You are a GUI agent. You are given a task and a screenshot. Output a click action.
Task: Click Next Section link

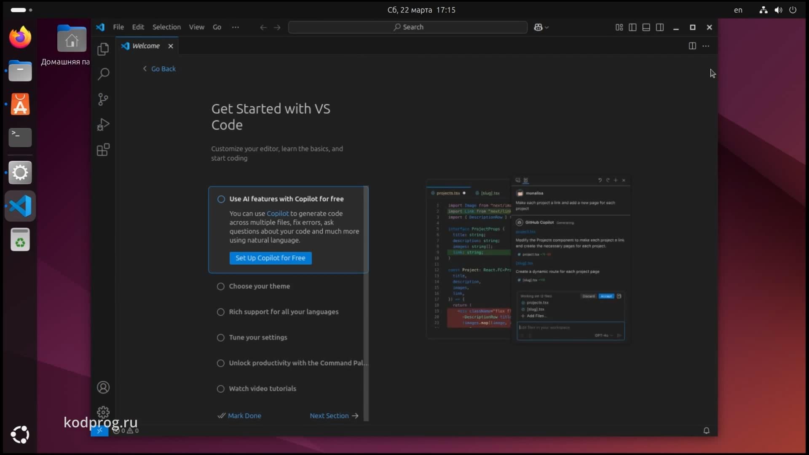coord(334,416)
